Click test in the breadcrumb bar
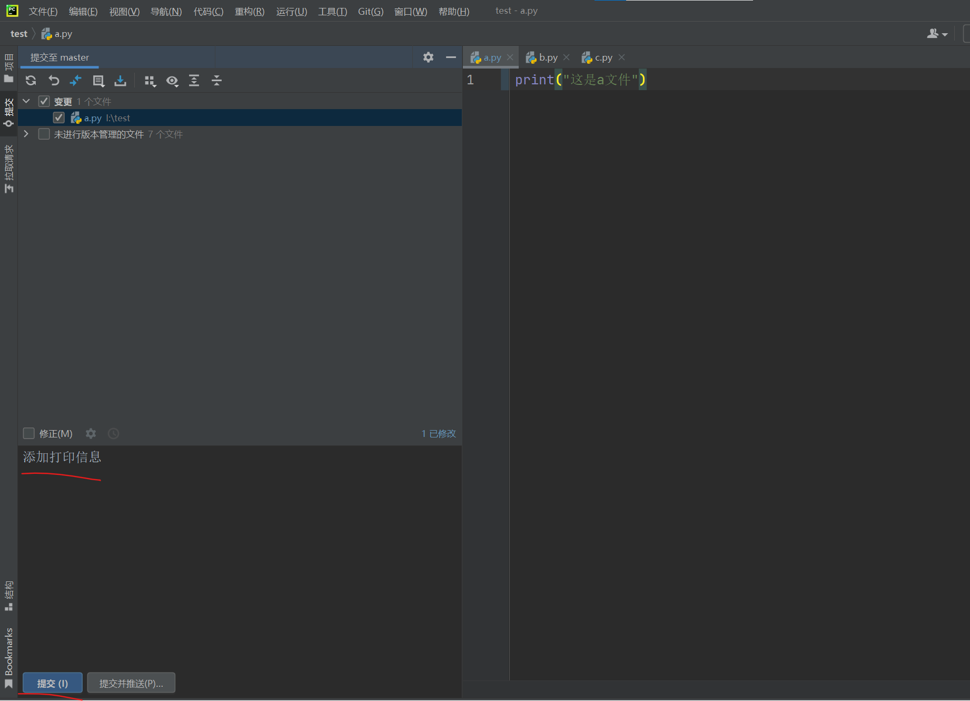Image resolution: width=970 pixels, height=701 pixels. coord(19,34)
